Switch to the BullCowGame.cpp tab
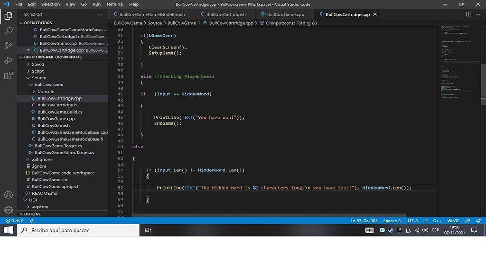486x273 pixels. pos(285,14)
